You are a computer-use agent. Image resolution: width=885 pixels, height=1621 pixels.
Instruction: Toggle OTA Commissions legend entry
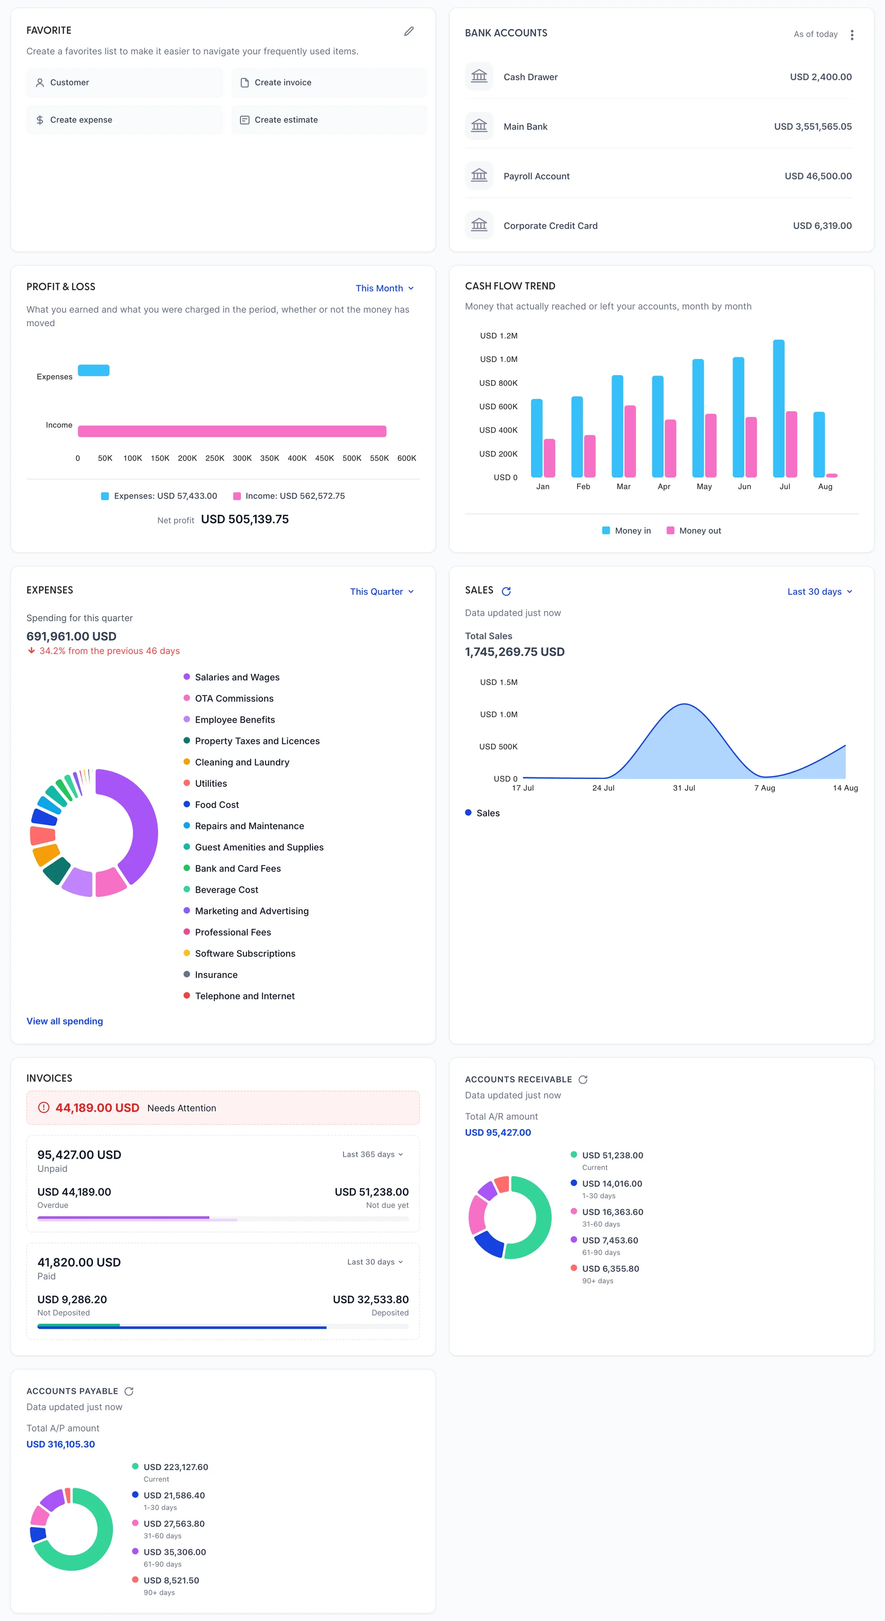click(x=228, y=698)
